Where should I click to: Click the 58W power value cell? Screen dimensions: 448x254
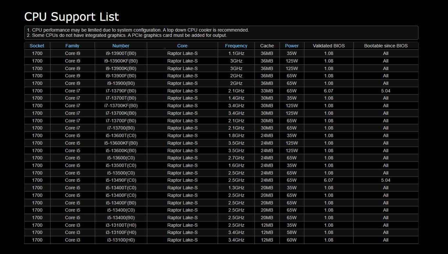[x=292, y=233]
